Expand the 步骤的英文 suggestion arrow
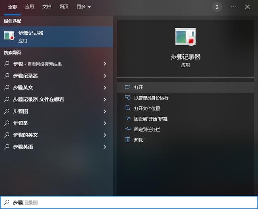 click(105, 135)
